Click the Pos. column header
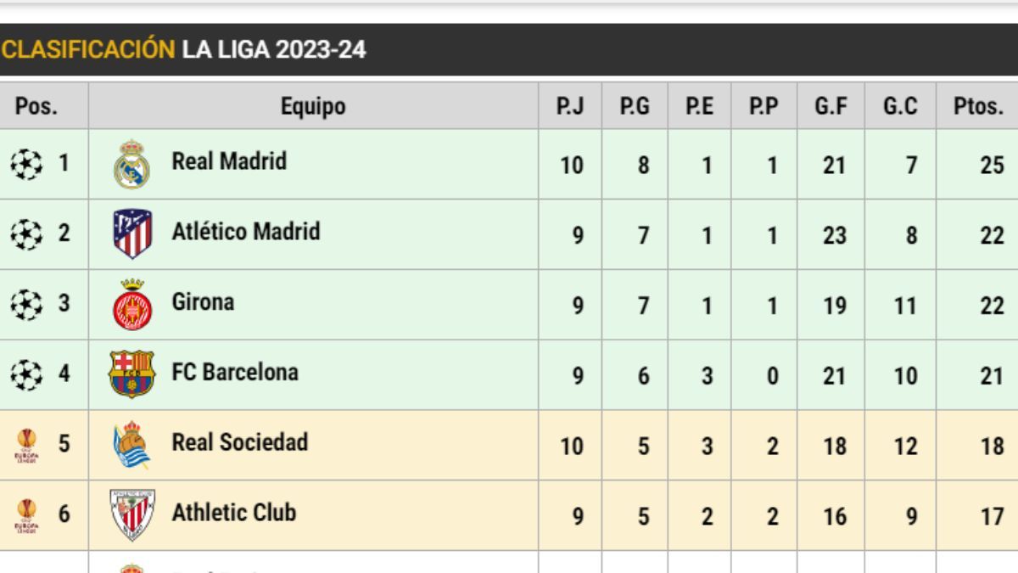Image resolution: width=1018 pixels, height=573 pixels. (36, 107)
